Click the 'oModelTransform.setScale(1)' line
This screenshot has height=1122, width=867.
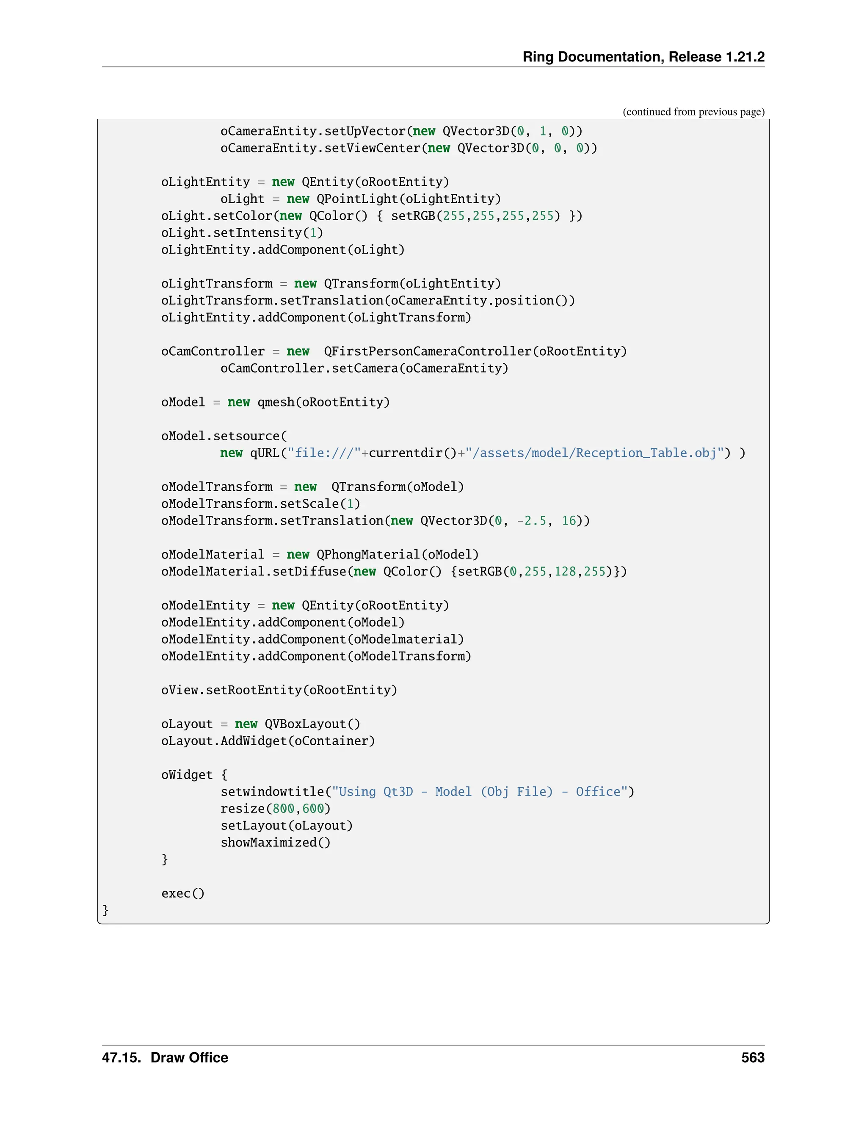[x=260, y=504]
